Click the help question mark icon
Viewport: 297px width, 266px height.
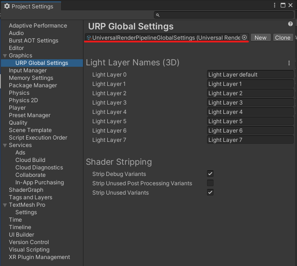coord(290,24)
